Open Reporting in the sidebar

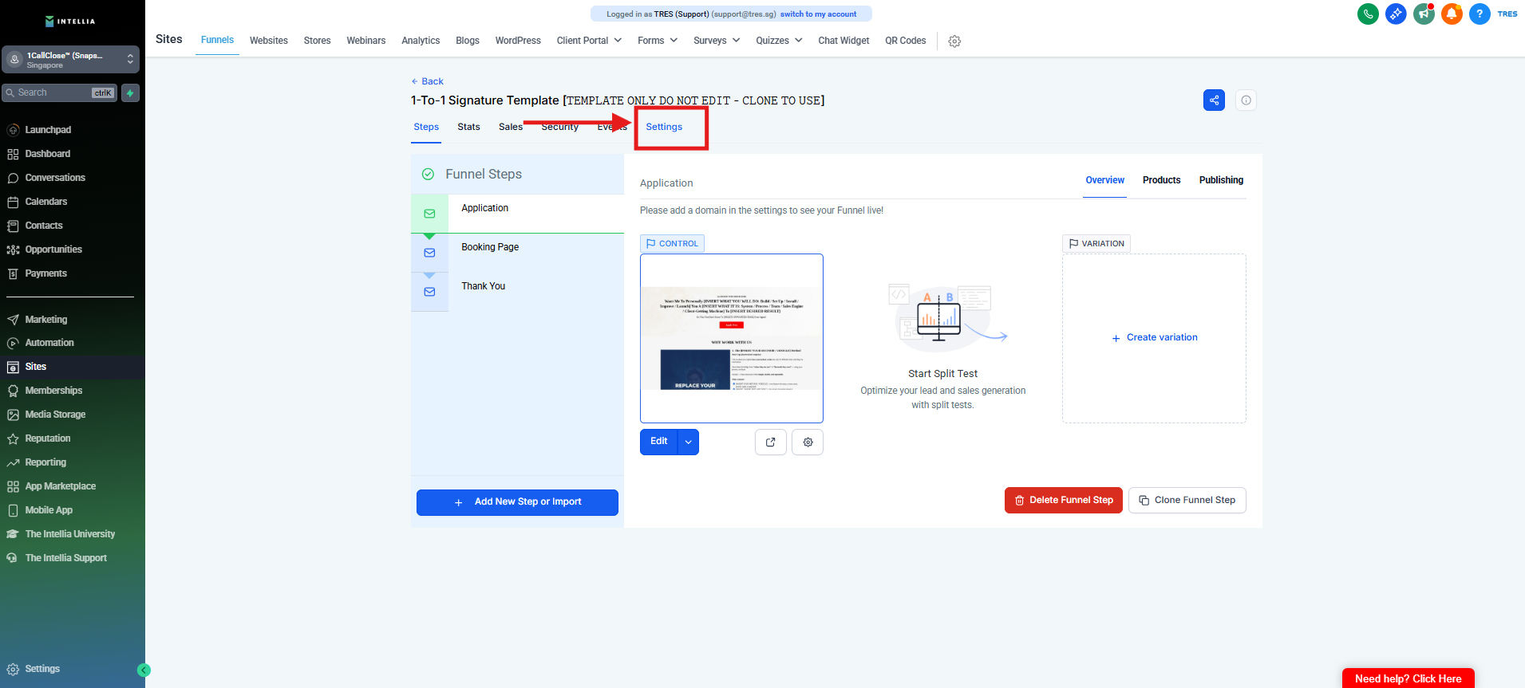tap(45, 462)
